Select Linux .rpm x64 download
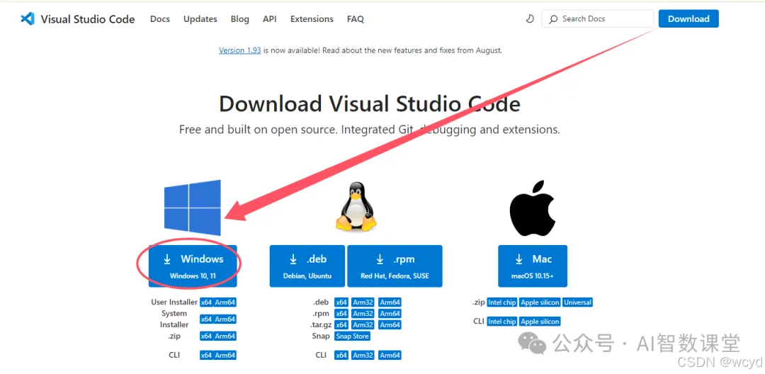This screenshot has height=374, width=765. 341,314
